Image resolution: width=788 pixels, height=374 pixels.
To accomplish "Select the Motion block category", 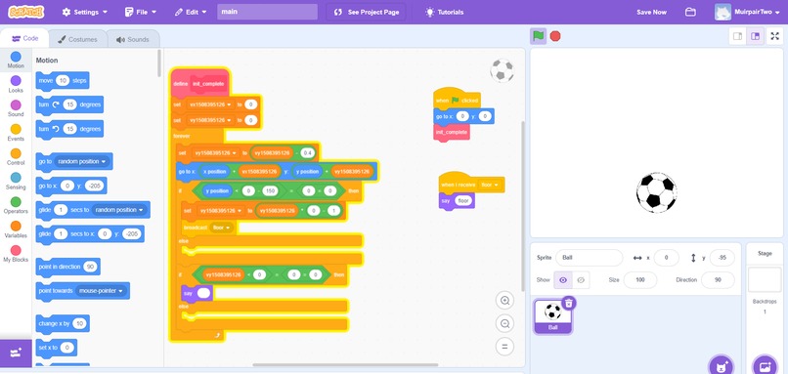I will [16, 61].
